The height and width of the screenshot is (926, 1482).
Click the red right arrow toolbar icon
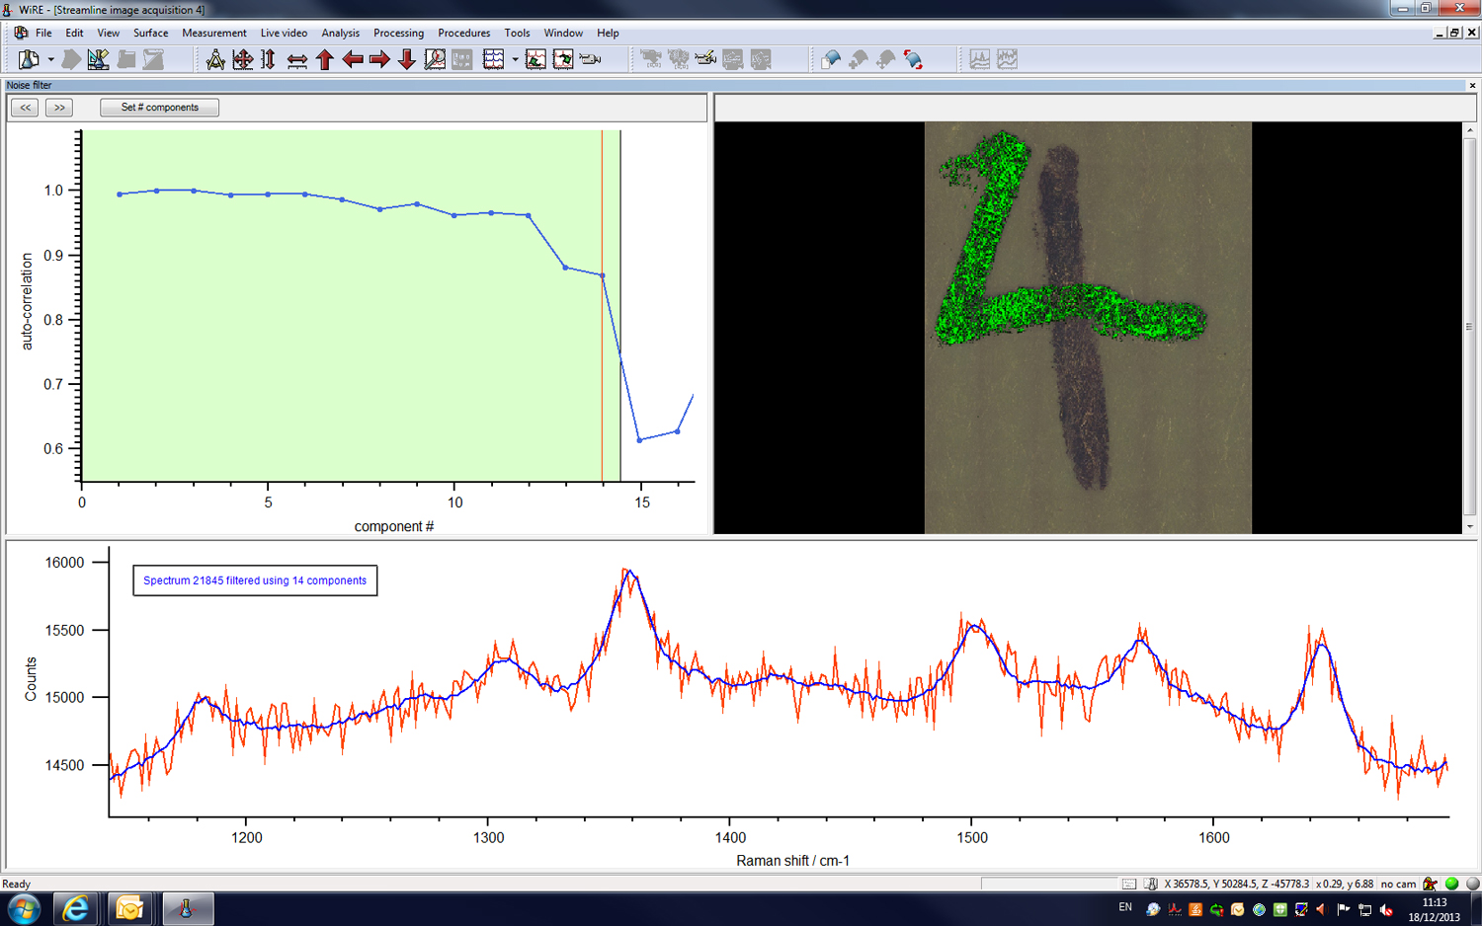pyautogui.click(x=379, y=60)
